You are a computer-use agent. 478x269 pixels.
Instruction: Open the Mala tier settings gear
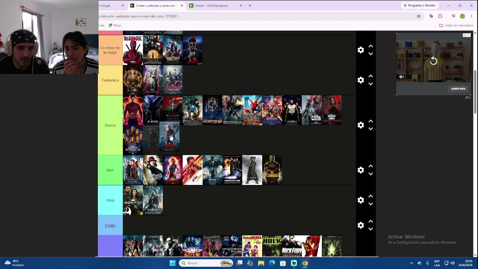coord(361,200)
